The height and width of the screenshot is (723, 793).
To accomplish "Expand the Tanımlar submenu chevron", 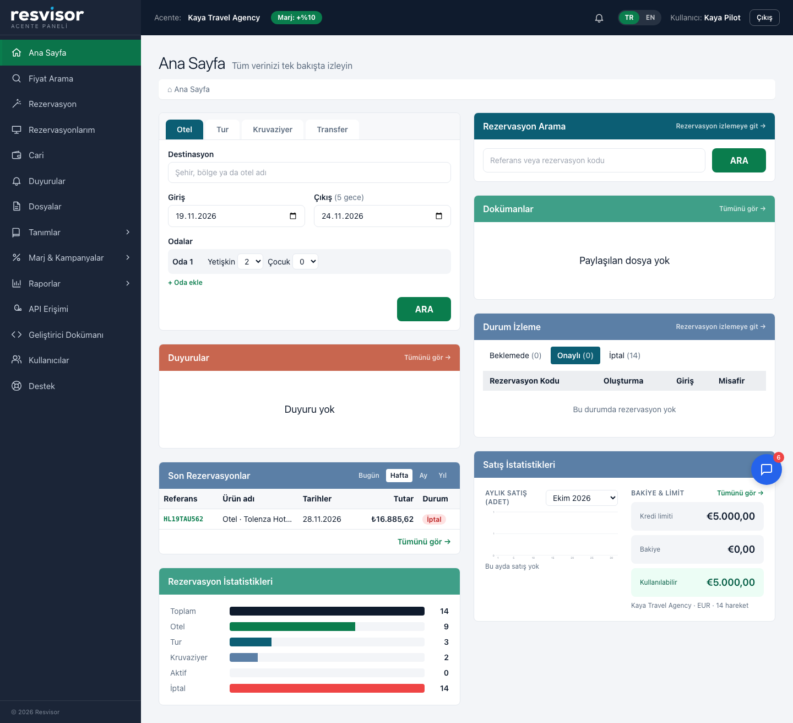I will tap(128, 232).
